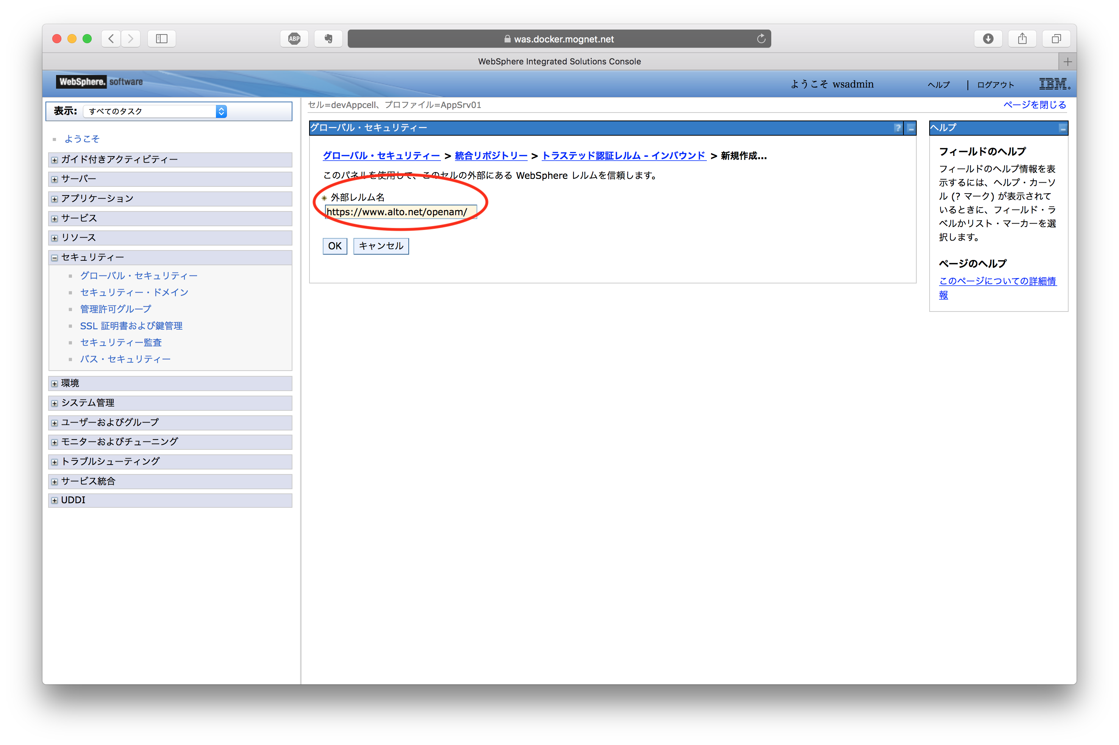Screen dimensions: 1119x745
Task: Click the share icon in the toolbar
Action: 1022,39
